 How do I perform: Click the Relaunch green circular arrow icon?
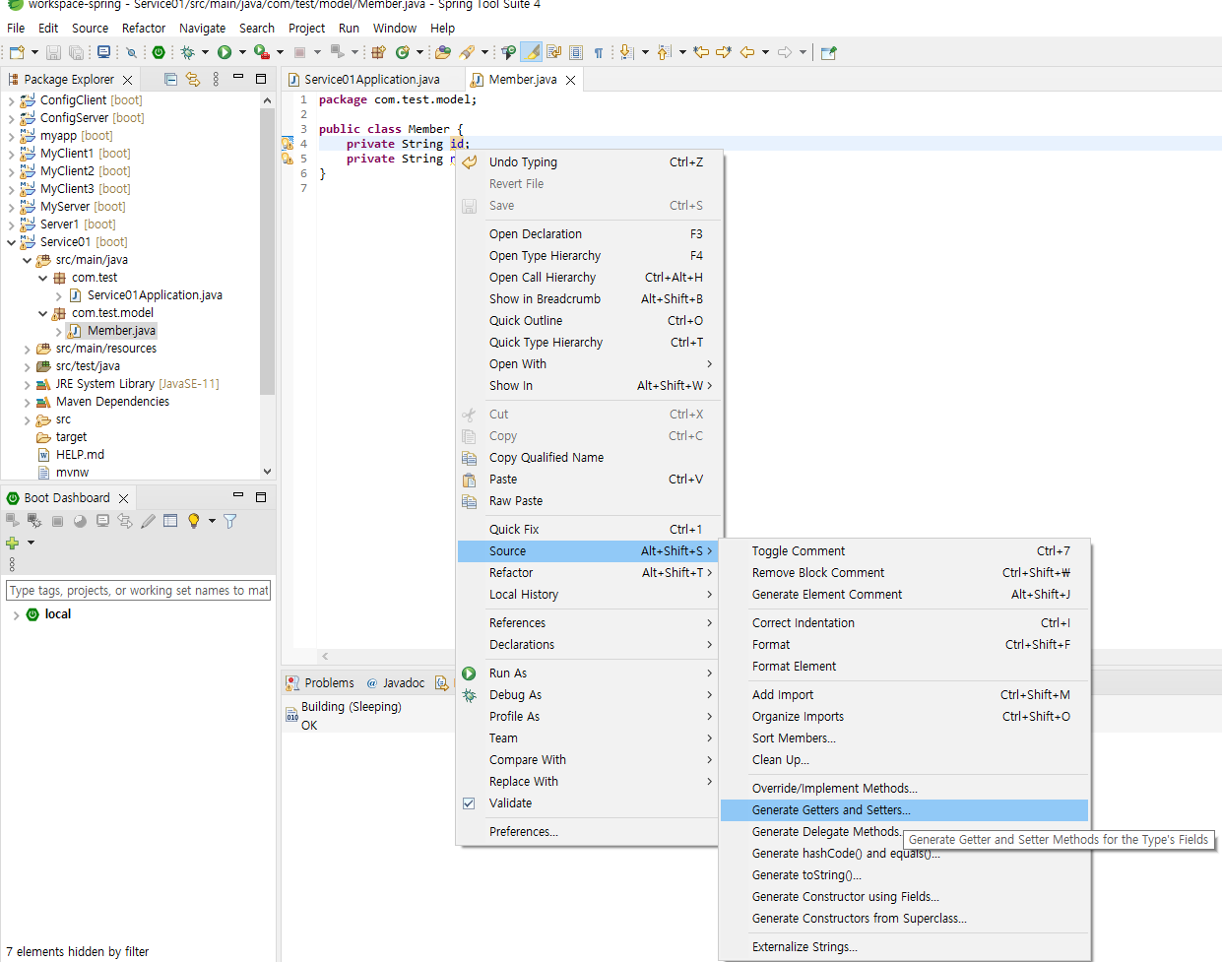tap(403, 52)
